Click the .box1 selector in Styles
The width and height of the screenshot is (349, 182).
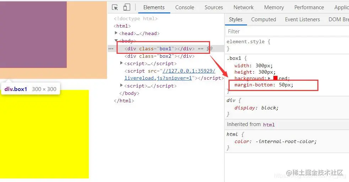pos(234,58)
